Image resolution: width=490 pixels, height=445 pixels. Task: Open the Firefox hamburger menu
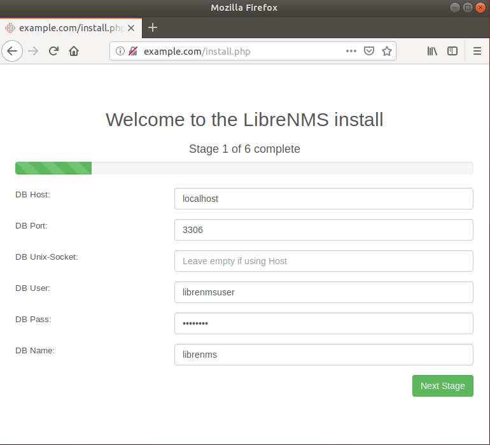coord(477,51)
